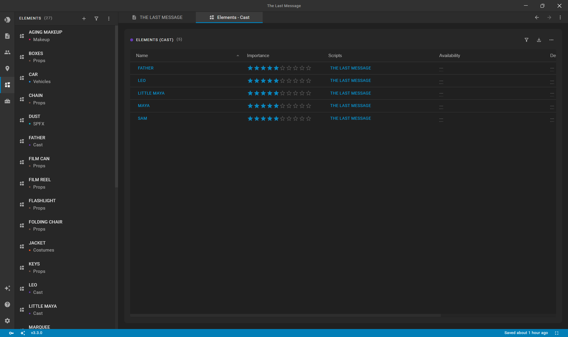568x337 pixels.
Task: Open the Scripts document sidebar icon
Action: 7,36
